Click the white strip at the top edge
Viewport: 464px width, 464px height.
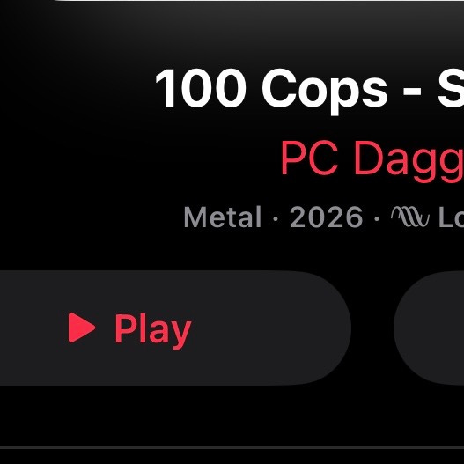259,1
